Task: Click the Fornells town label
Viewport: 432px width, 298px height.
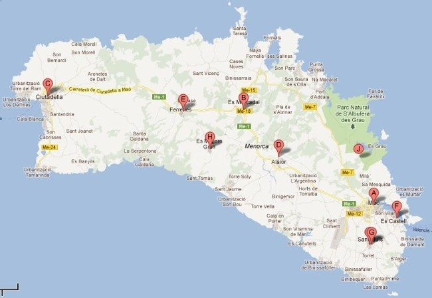Action: tap(272, 38)
